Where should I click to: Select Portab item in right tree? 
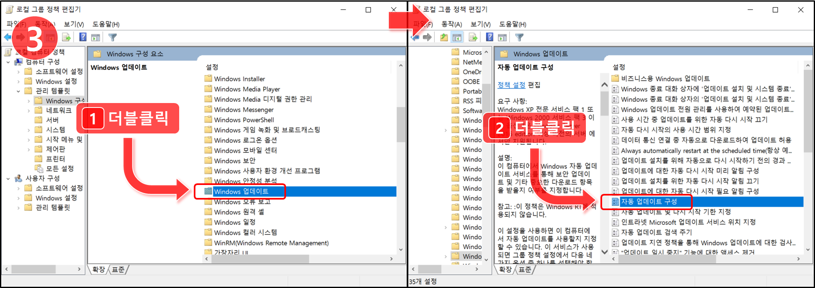[x=472, y=91]
